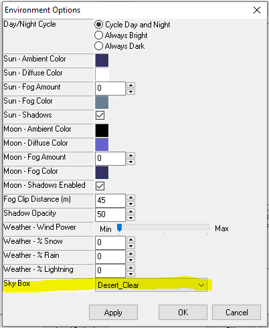
Task: Click the Weather - % Snow input field
Action: 110,242
